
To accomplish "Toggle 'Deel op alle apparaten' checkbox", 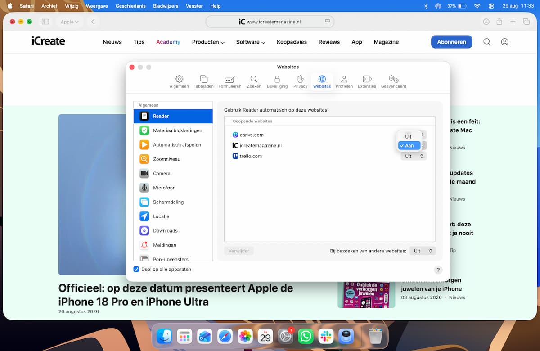I will pyautogui.click(x=136, y=269).
